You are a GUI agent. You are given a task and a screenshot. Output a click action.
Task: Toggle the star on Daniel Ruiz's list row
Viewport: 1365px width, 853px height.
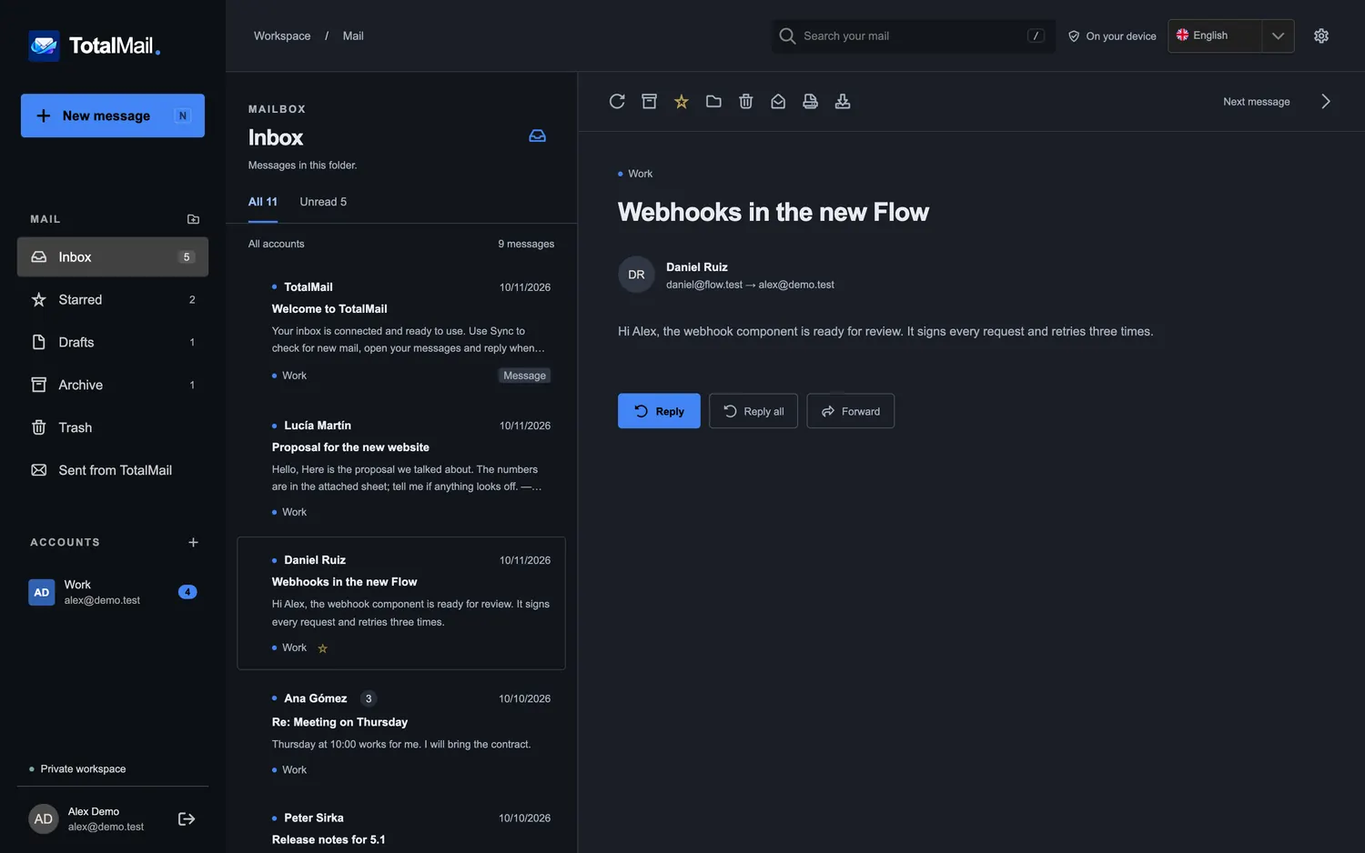(x=322, y=648)
